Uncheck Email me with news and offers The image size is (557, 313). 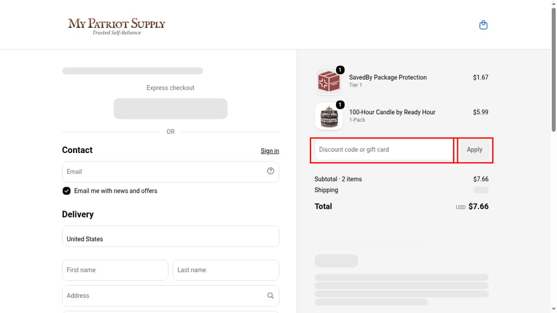(x=66, y=191)
